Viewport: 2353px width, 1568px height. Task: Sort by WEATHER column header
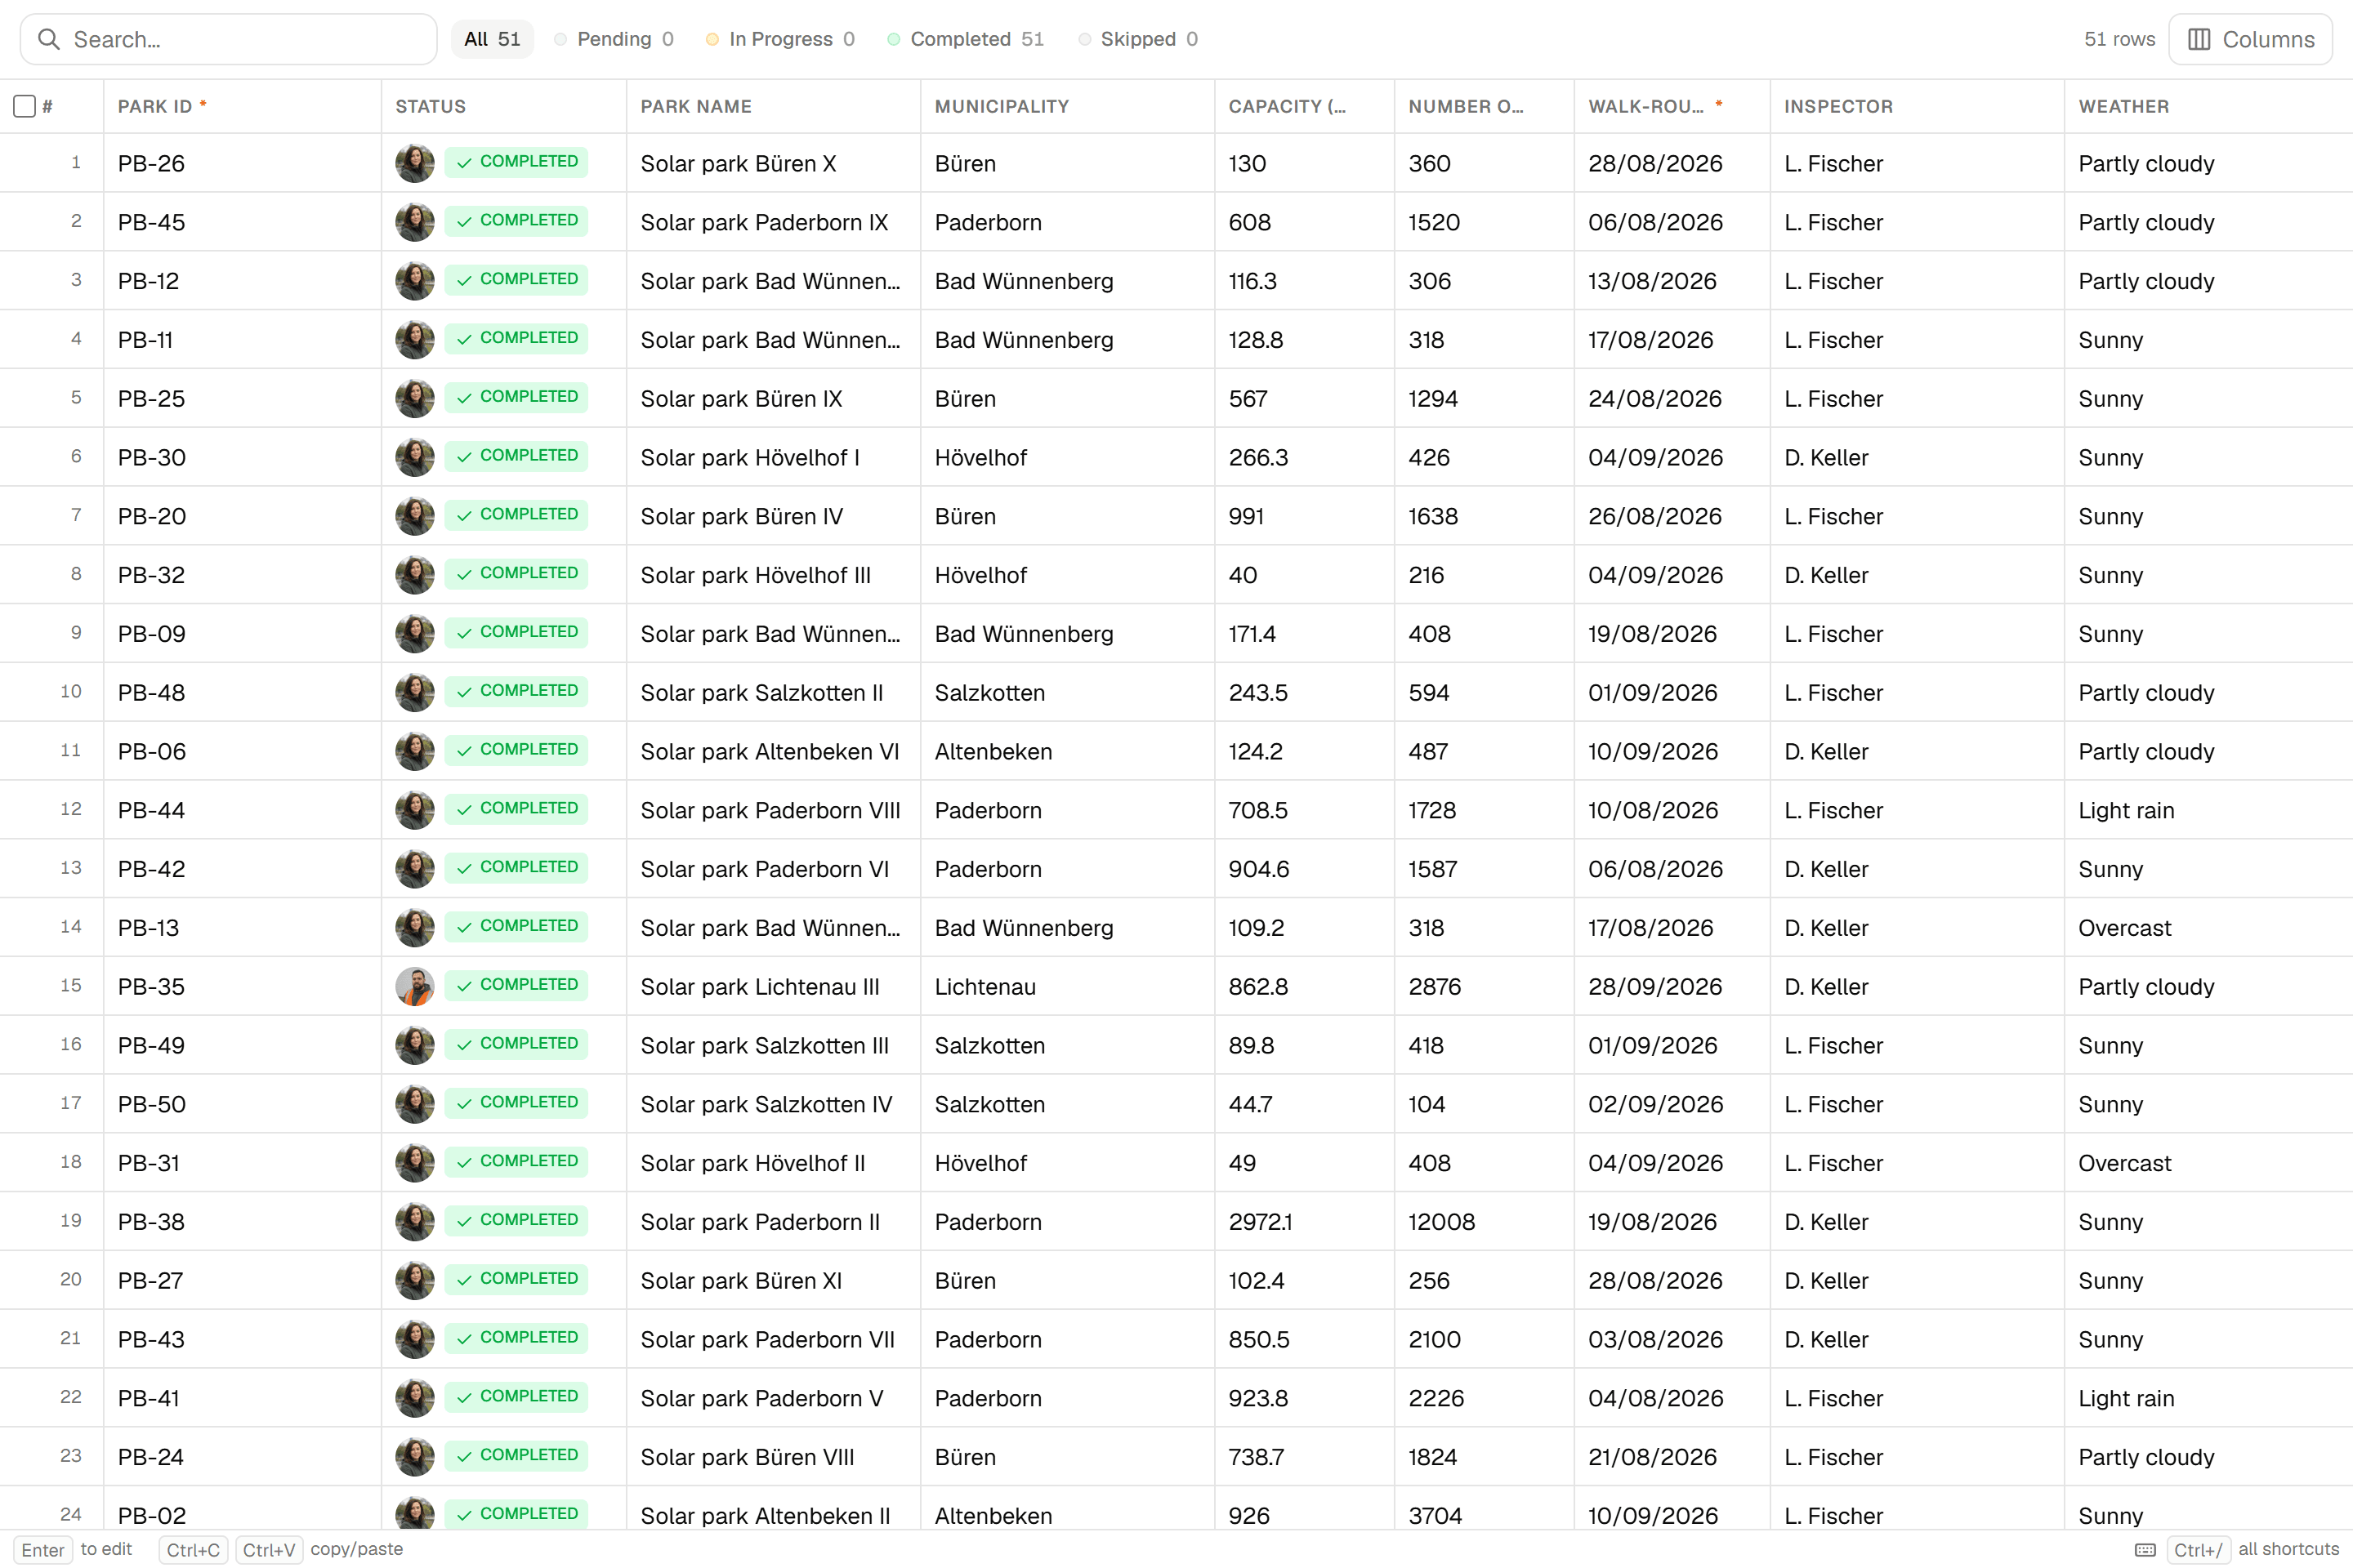2208,106
